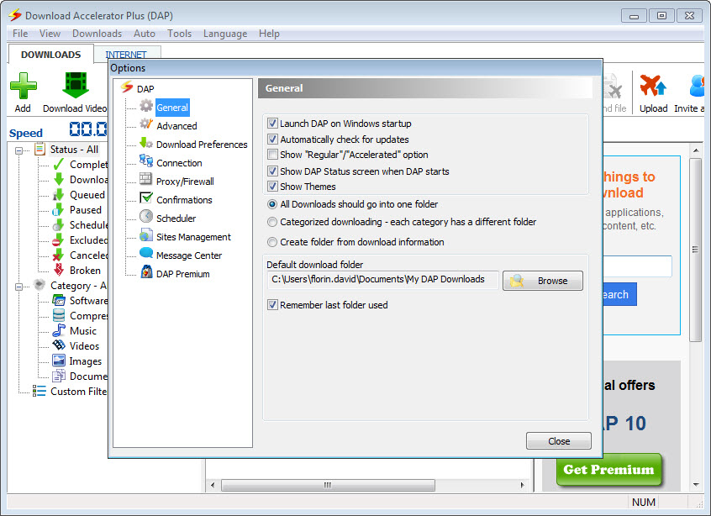The width and height of the screenshot is (711, 516).
Task: Open the Auto menu
Action: pos(145,34)
